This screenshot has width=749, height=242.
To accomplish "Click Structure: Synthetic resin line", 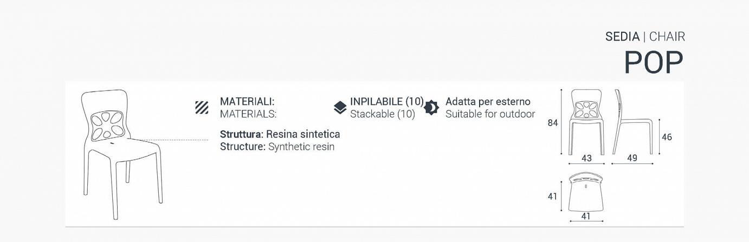I will pos(277,147).
